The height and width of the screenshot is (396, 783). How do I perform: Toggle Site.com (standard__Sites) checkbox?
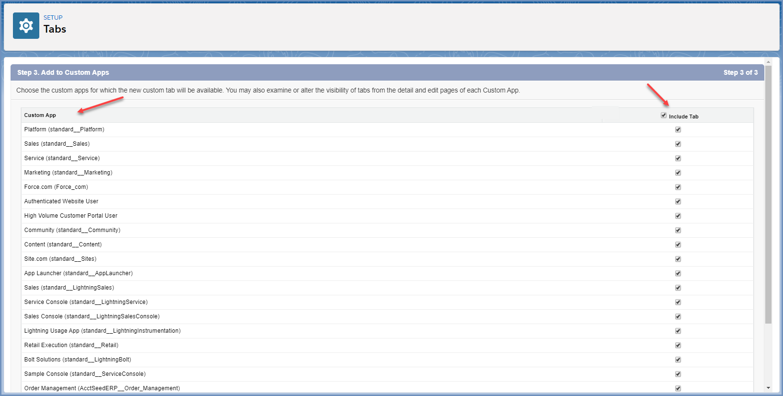[x=678, y=259]
